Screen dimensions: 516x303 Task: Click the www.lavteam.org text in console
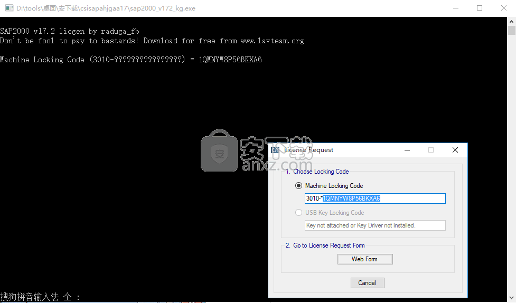click(272, 41)
